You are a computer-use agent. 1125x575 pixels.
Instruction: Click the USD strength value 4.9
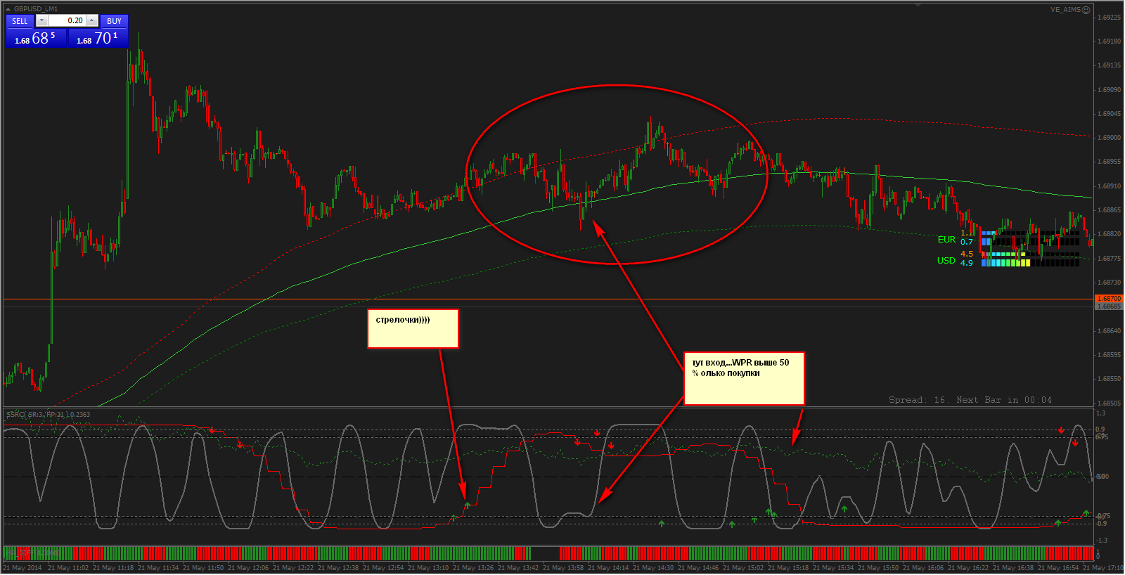(967, 263)
